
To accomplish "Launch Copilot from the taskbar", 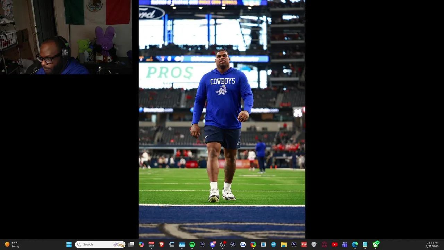I will pos(141,244).
